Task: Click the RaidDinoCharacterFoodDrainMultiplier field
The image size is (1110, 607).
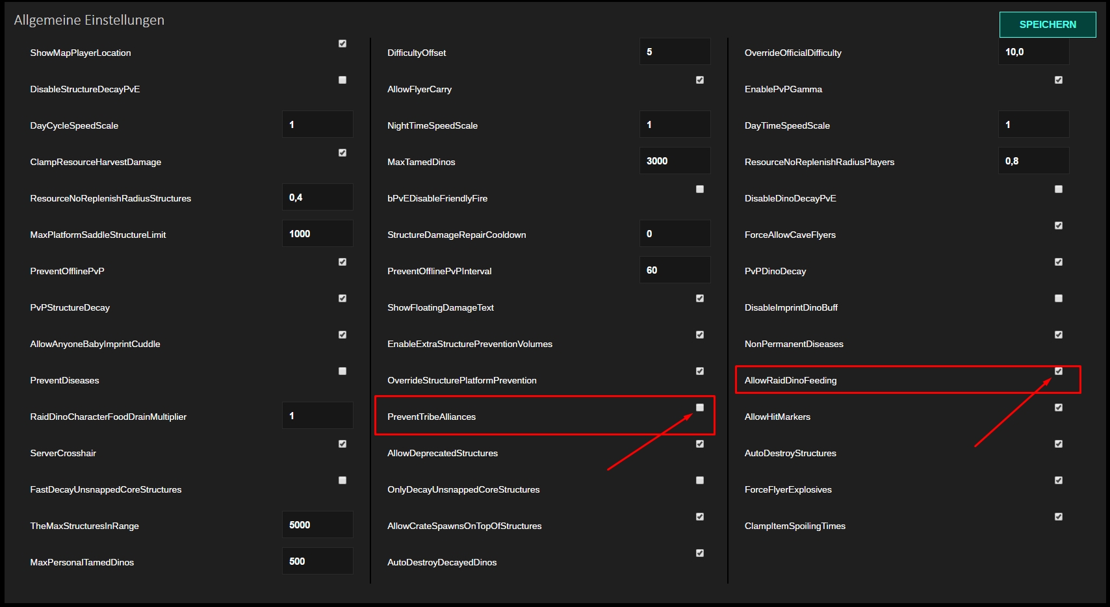Action: (x=318, y=415)
